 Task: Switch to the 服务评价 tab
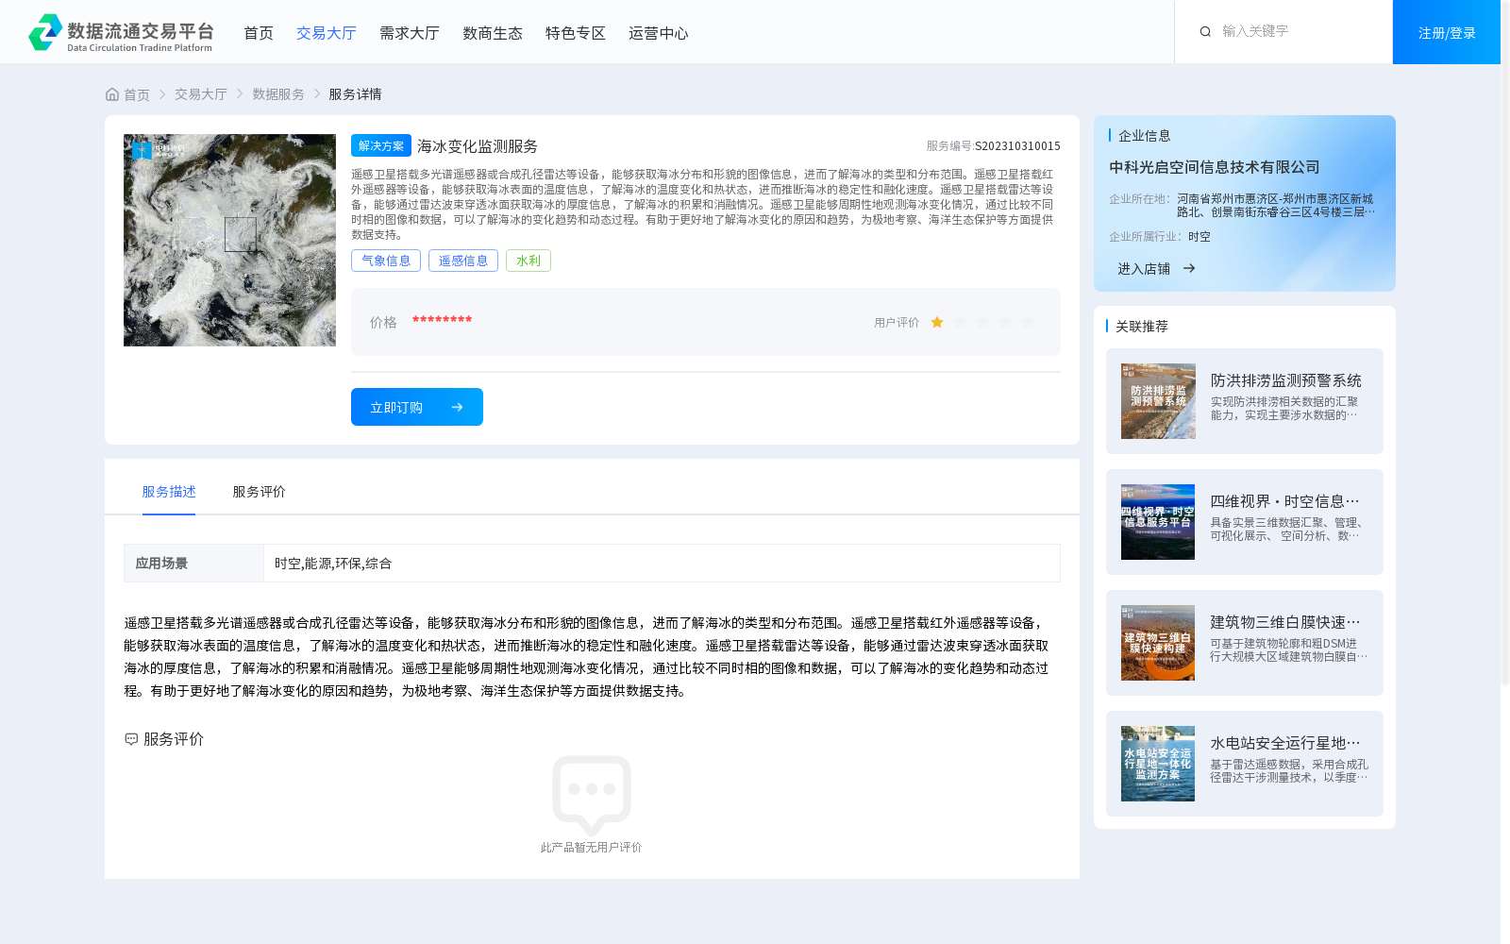click(x=260, y=492)
